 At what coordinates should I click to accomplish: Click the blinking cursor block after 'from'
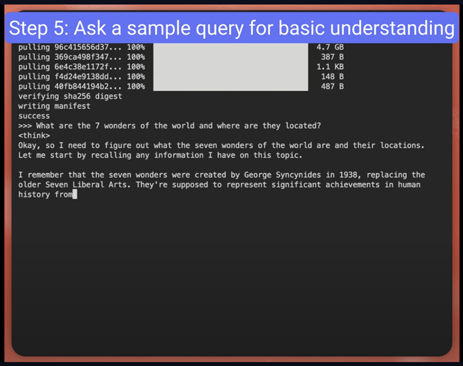75,194
